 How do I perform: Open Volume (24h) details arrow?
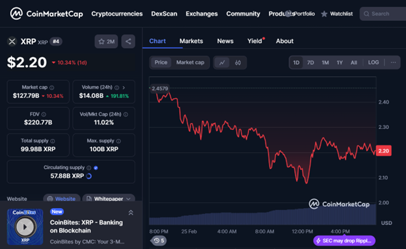click(x=124, y=88)
